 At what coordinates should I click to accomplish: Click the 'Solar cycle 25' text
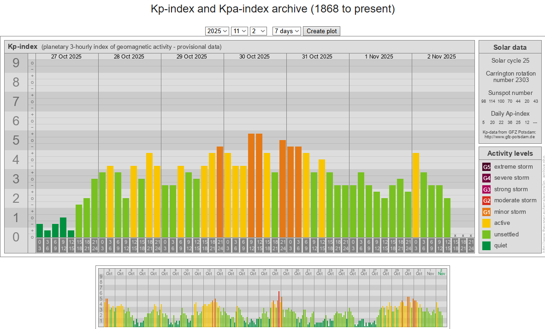510,60
